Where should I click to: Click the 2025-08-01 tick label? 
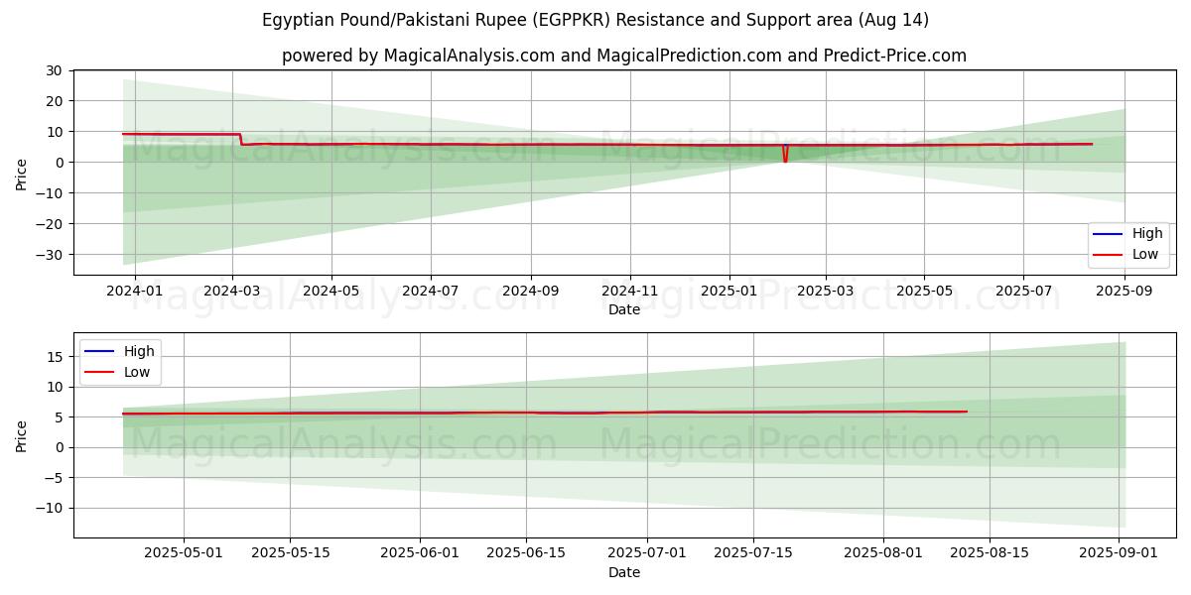tap(884, 553)
